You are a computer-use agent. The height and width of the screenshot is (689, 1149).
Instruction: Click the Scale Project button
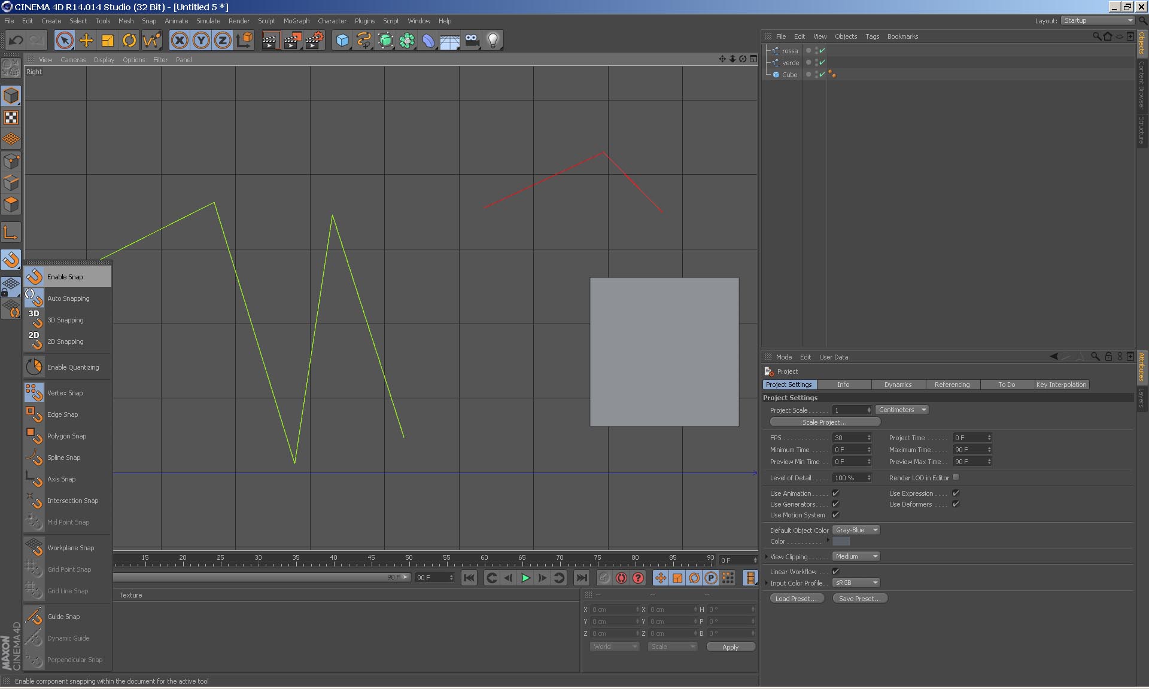tap(824, 422)
